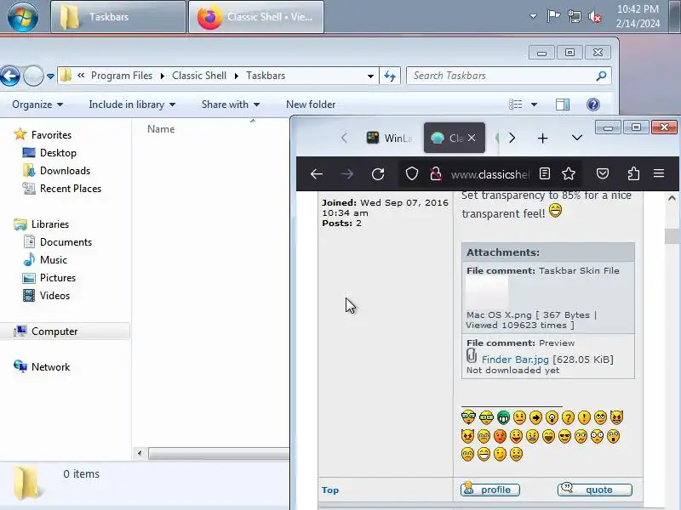Open Music library
Image resolution: width=681 pixels, height=510 pixels.
pyautogui.click(x=54, y=260)
